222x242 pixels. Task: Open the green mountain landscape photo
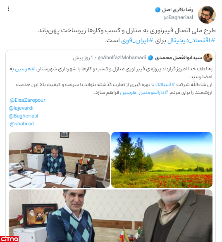pyautogui.click(x=162, y=160)
